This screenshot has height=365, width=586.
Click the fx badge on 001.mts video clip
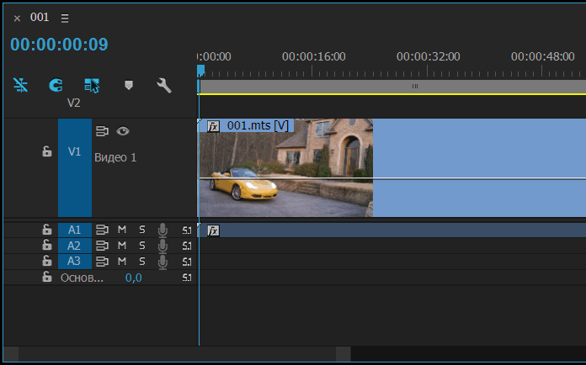pyautogui.click(x=214, y=126)
